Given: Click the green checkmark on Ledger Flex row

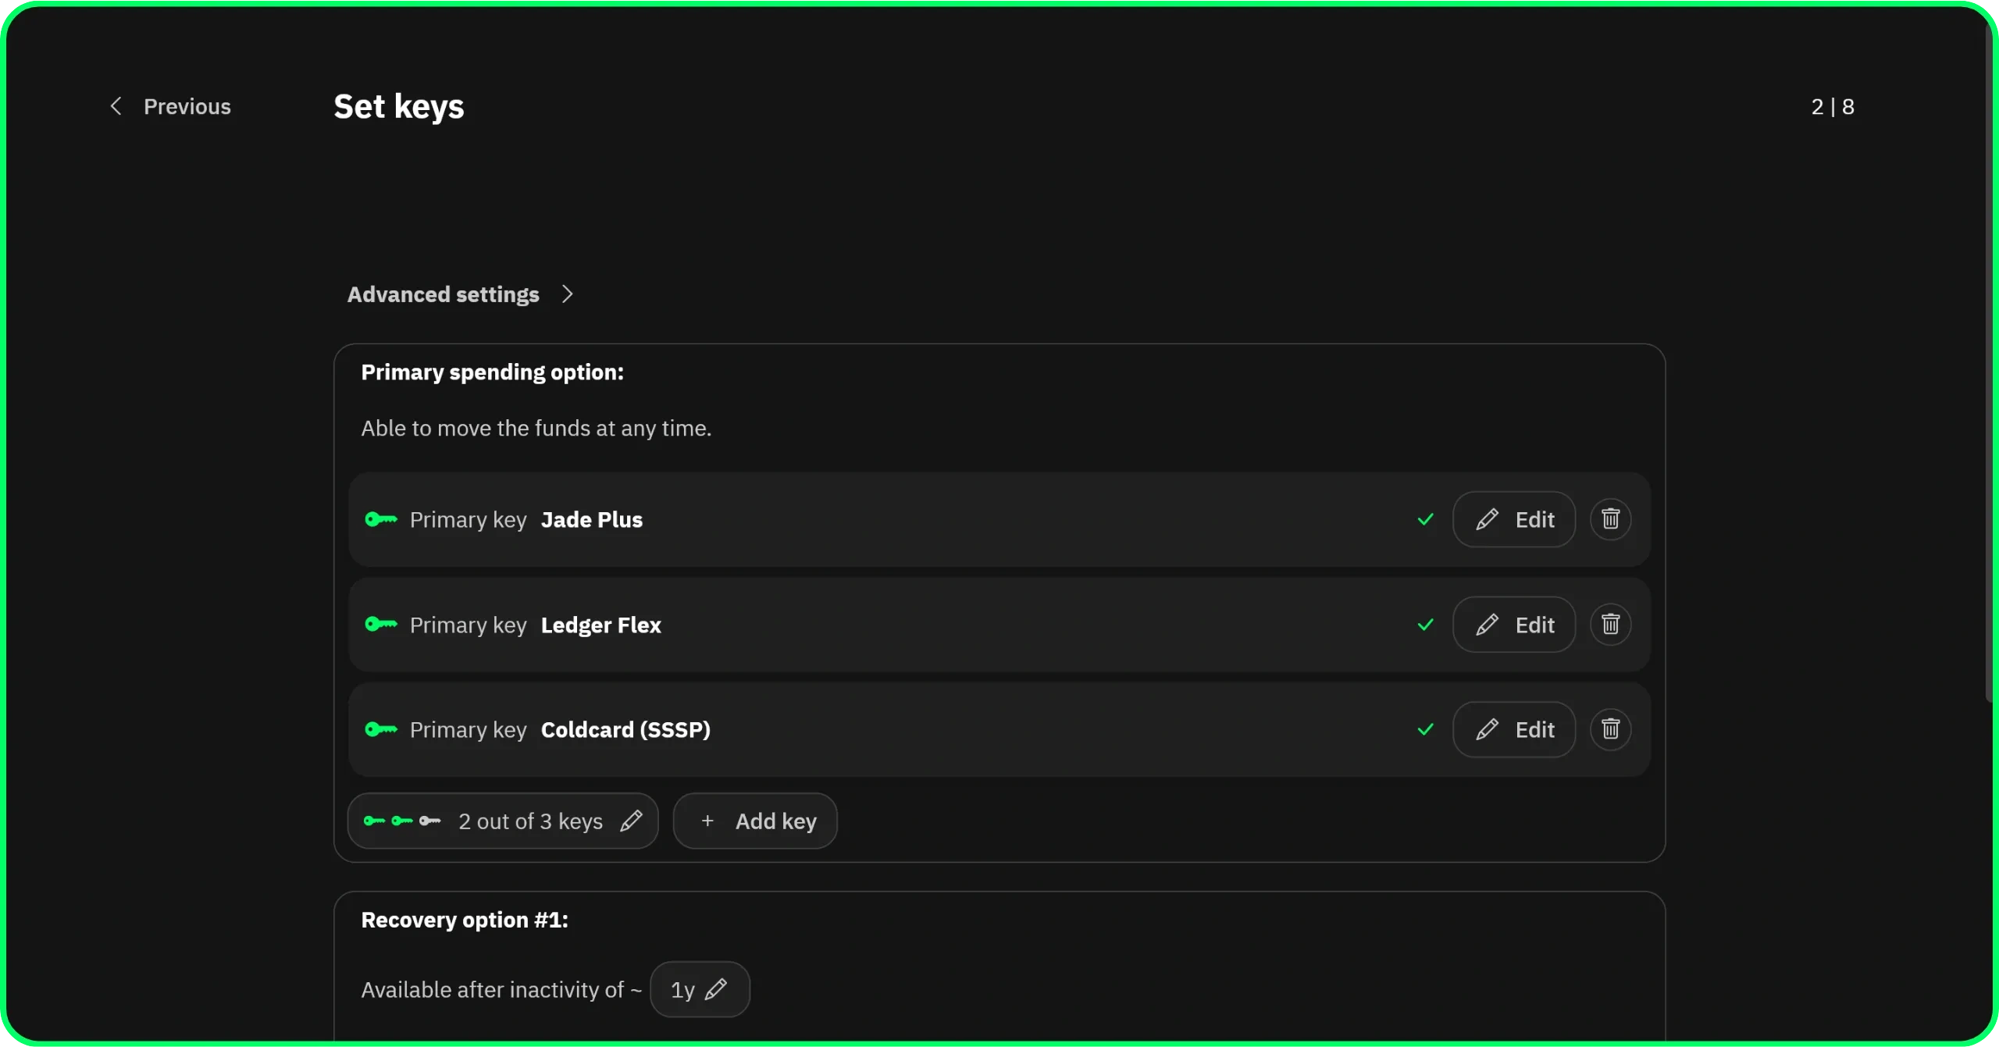Looking at the screenshot, I should pos(1425,625).
